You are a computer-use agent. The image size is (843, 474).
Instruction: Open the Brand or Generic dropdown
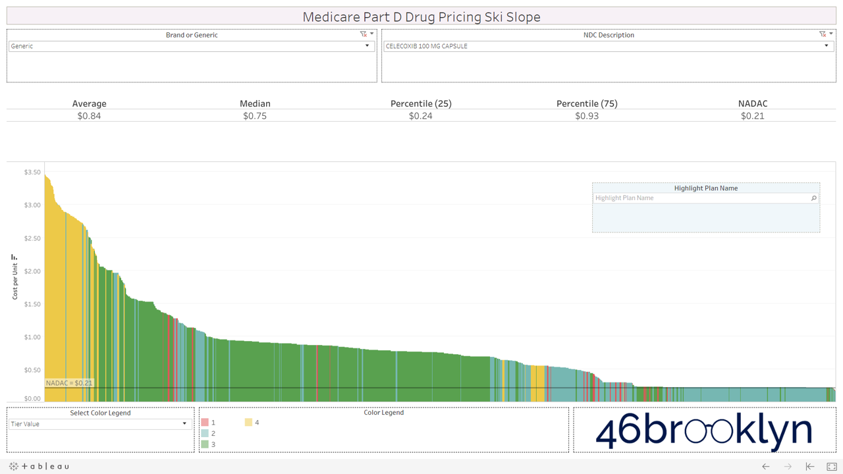pos(367,46)
